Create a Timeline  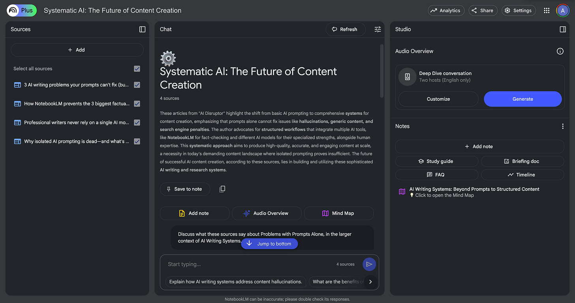(x=522, y=175)
